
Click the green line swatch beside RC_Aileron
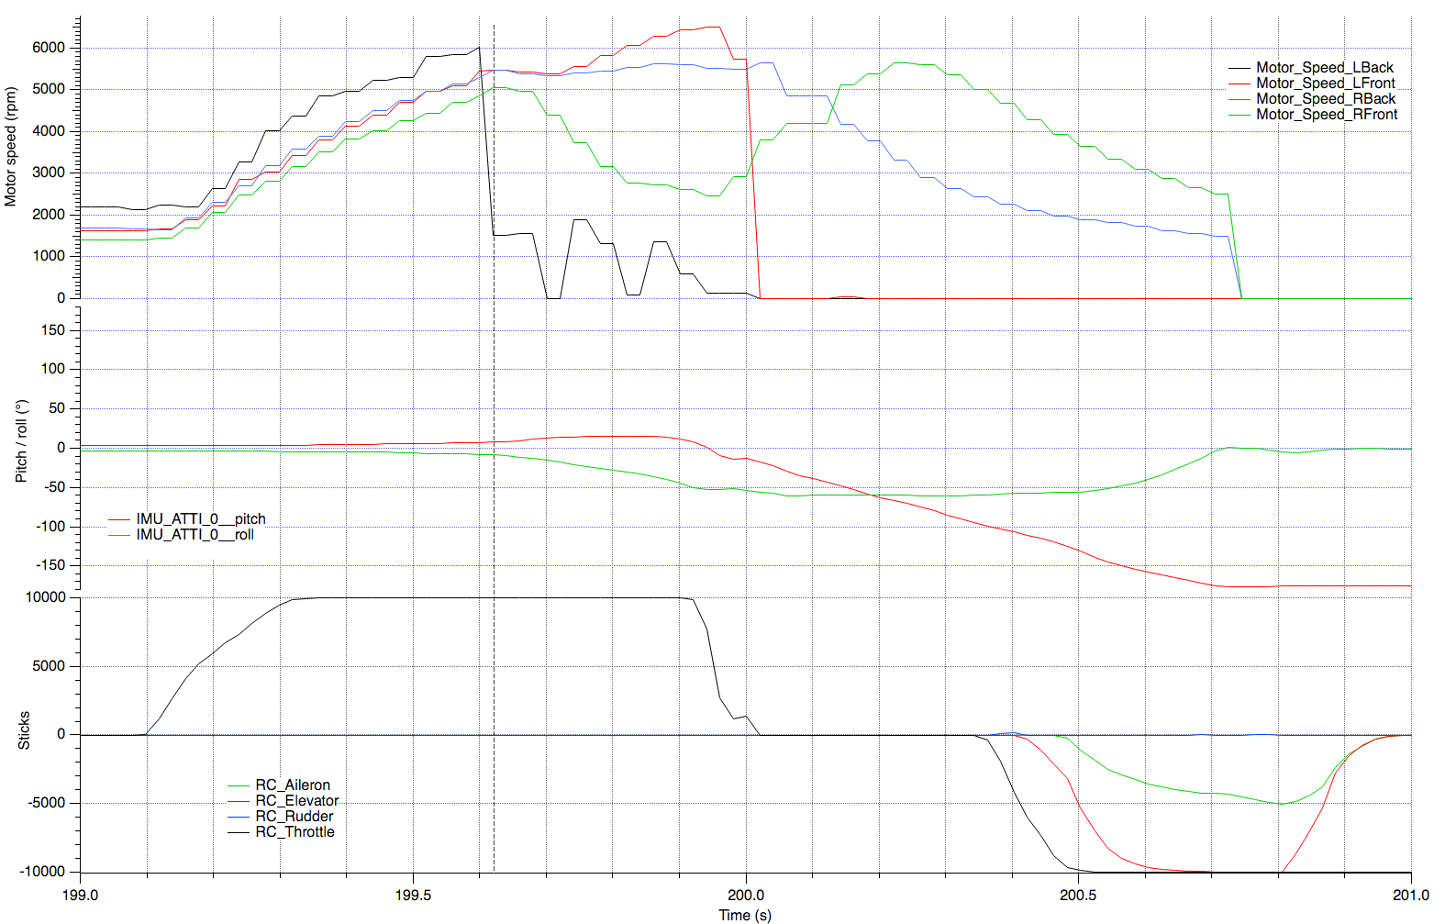(239, 785)
